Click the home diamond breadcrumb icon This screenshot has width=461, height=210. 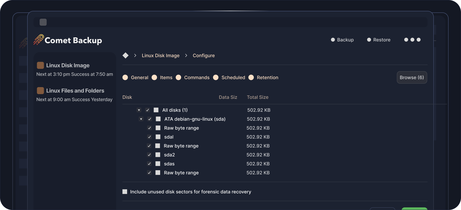[125, 55]
